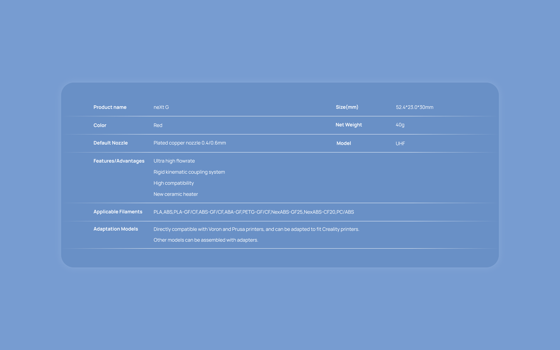Click the Product name label

pyautogui.click(x=110, y=107)
